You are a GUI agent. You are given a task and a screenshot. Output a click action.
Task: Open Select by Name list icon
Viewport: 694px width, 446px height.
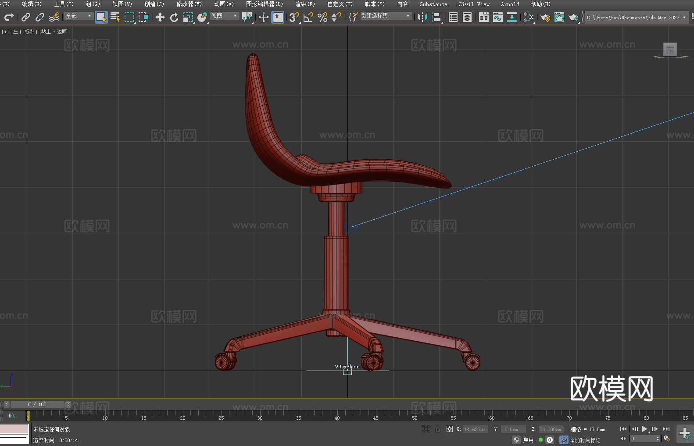point(115,17)
